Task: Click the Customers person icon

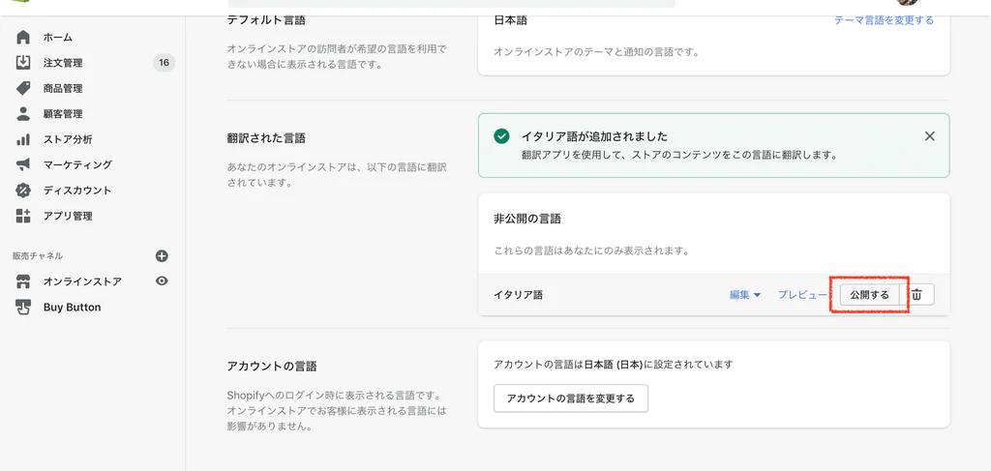Action: 23,114
